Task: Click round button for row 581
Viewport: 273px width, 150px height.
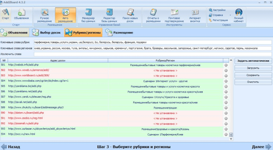Action: [x=226, y=65]
